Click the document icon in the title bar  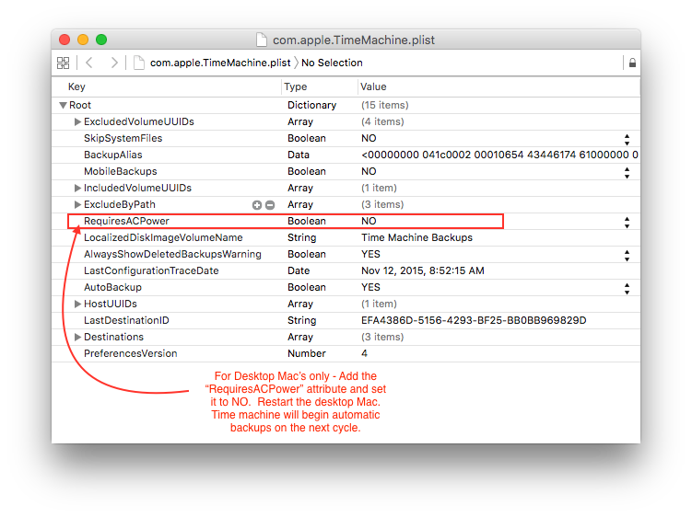[262, 40]
